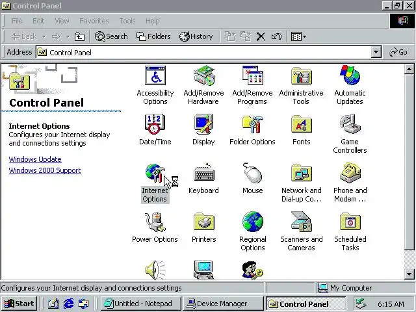The height and width of the screenshot is (312, 416).
Task: Expand the Forward history dropdown arrow
Action: 68,36
